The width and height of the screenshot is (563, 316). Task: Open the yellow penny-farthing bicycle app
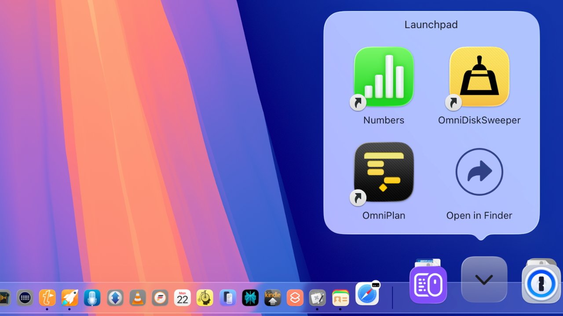pos(205,298)
